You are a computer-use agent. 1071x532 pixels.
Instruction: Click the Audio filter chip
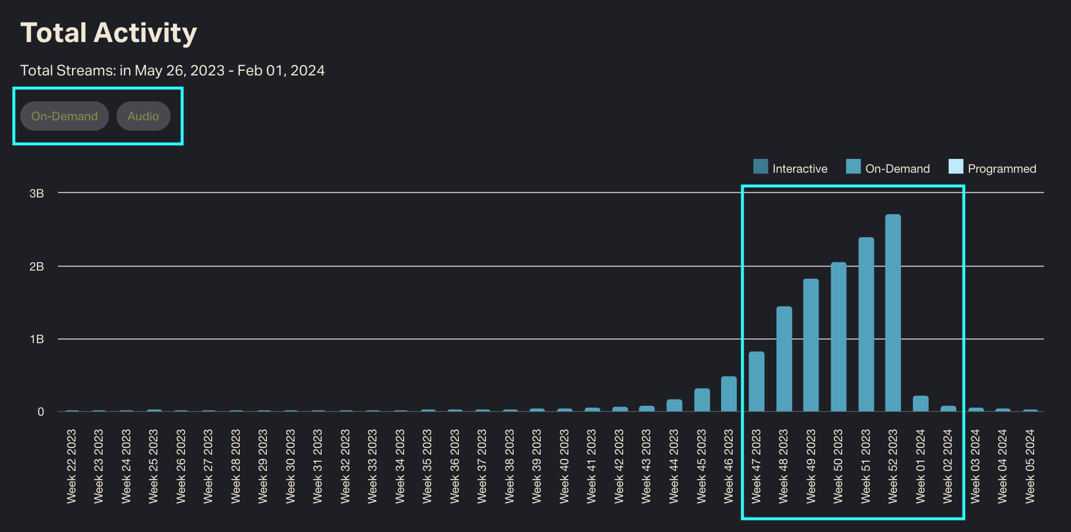[143, 116]
